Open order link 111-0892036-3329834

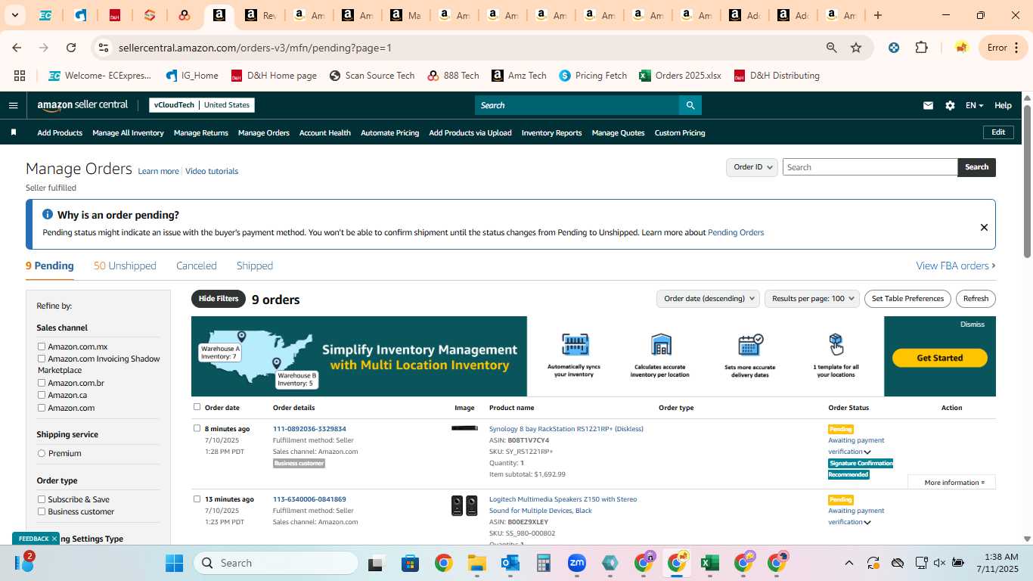click(x=309, y=429)
